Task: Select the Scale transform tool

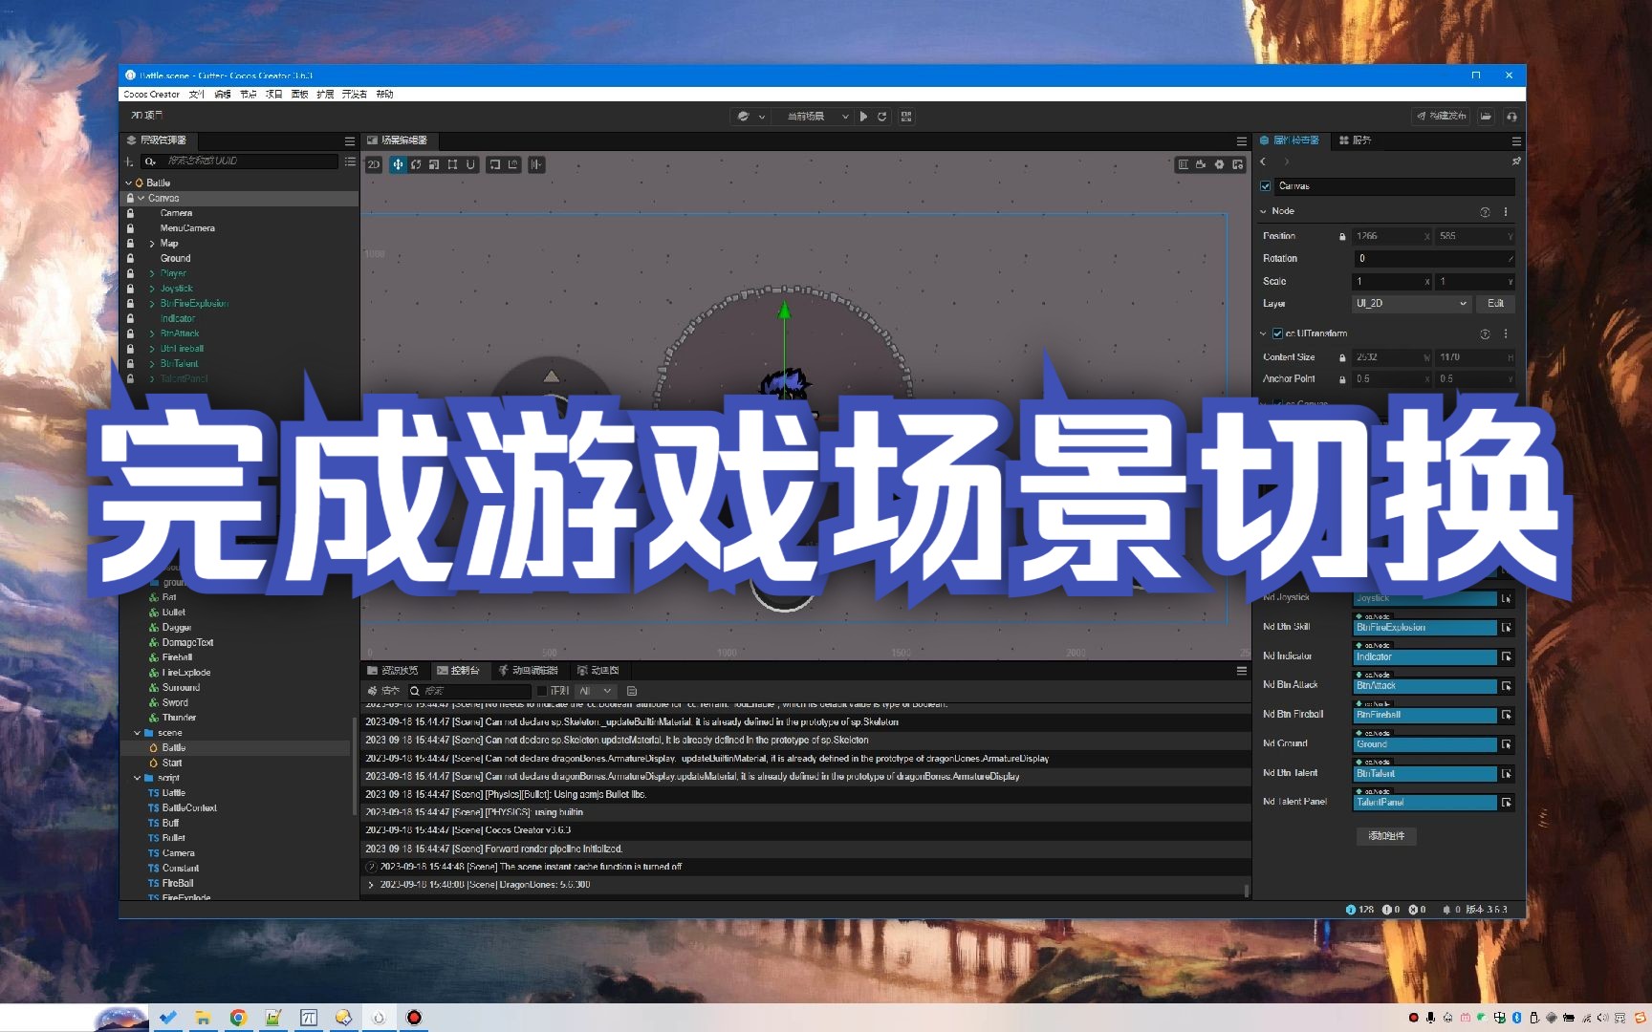Action: point(433,164)
